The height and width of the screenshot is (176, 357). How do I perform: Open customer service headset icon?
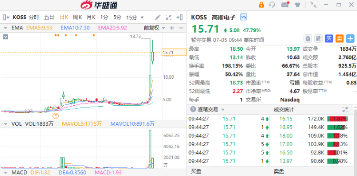(x=272, y=5)
